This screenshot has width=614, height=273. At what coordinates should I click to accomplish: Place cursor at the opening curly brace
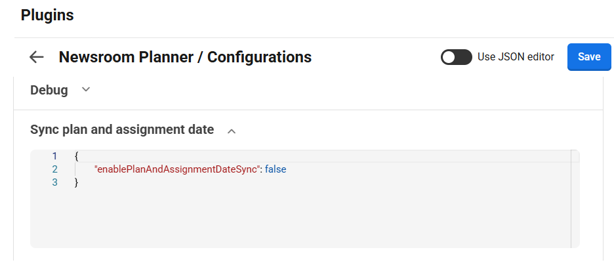point(77,156)
